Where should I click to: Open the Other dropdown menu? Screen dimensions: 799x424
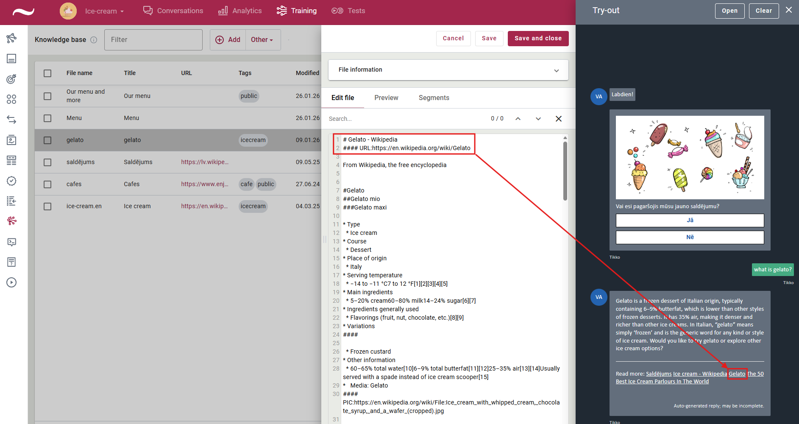[262, 40]
